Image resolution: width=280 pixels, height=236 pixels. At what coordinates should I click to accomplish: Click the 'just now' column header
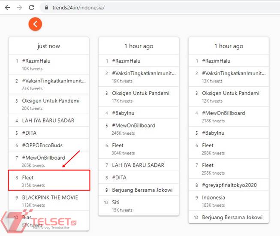coord(48,46)
